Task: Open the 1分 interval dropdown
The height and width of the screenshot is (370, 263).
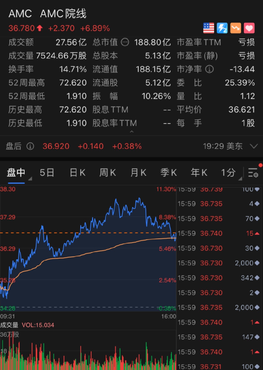Action: point(231,173)
